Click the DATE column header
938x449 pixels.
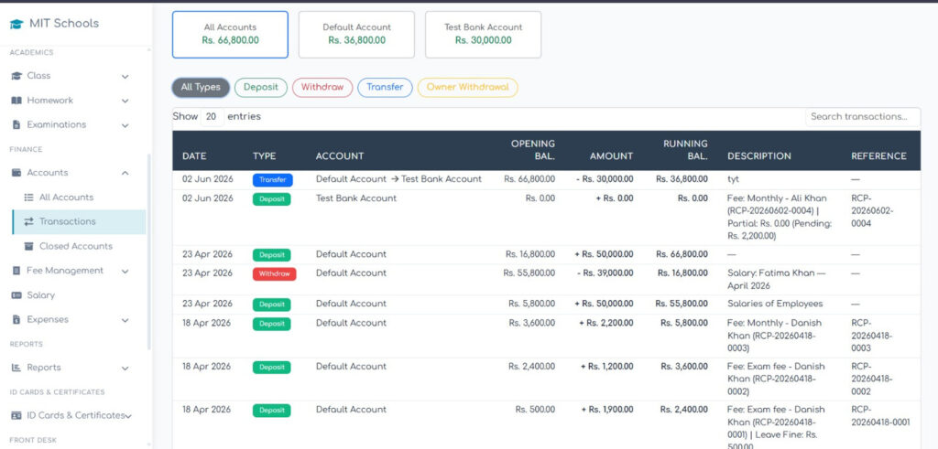[194, 155]
